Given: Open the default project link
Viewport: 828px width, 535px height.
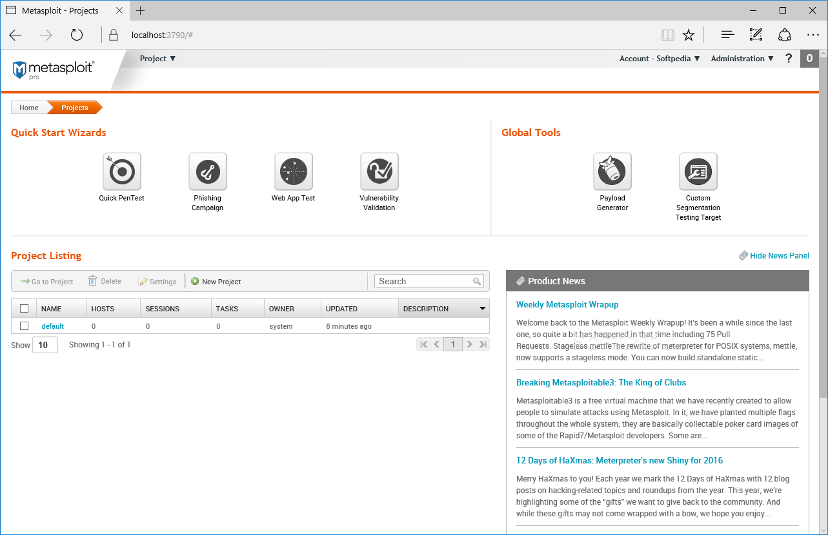Looking at the screenshot, I should pyautogui.click(x=53, y=326).
